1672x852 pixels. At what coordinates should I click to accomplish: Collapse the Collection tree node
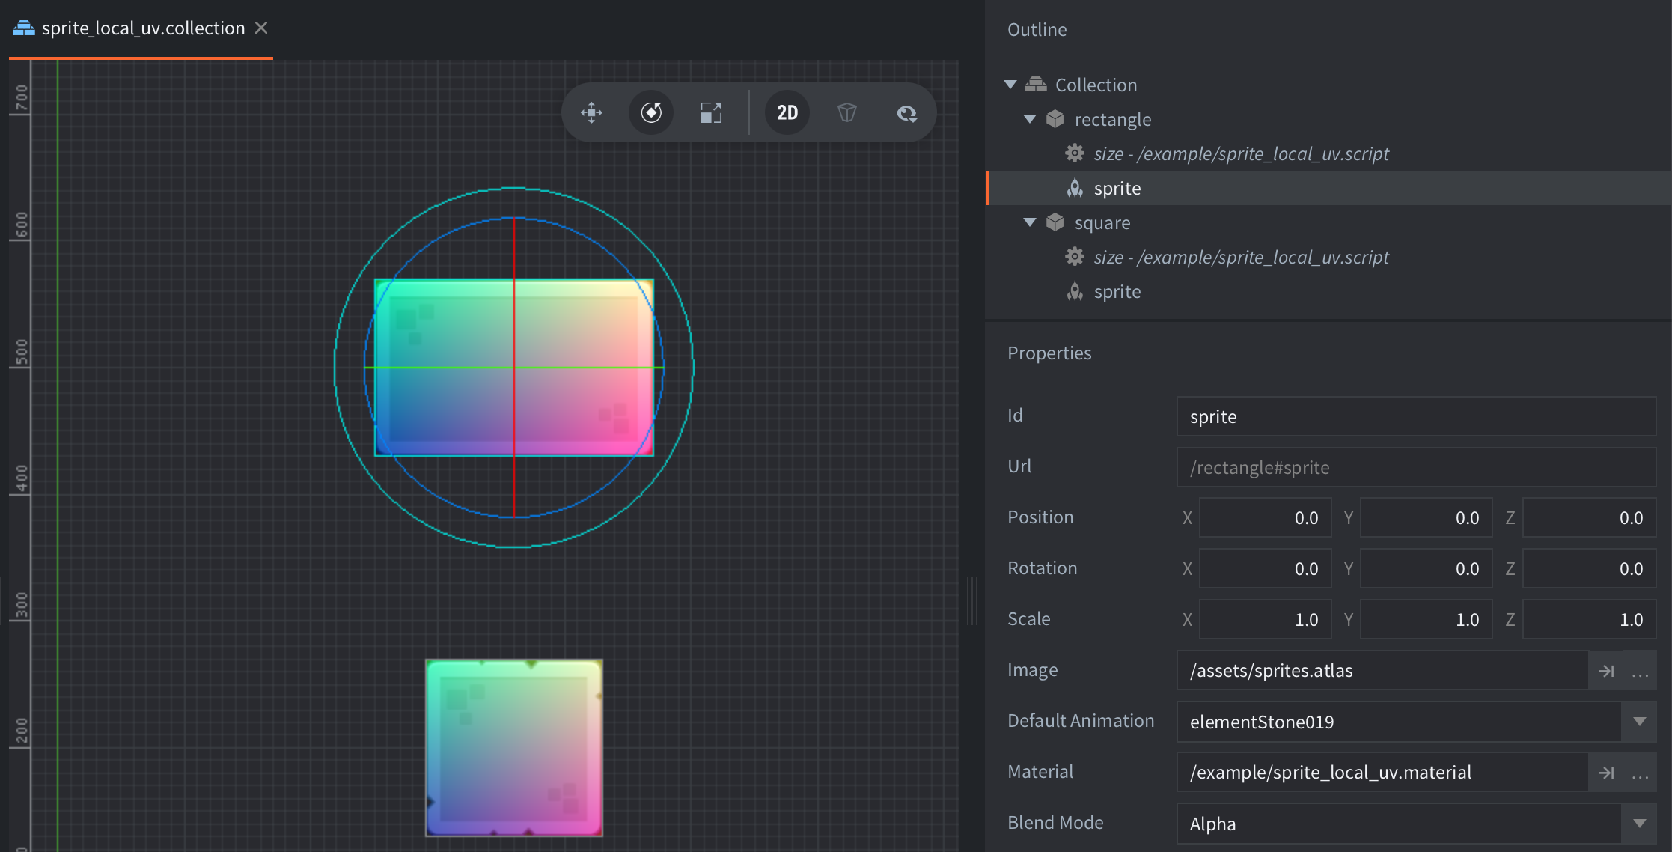point(1010,85)
